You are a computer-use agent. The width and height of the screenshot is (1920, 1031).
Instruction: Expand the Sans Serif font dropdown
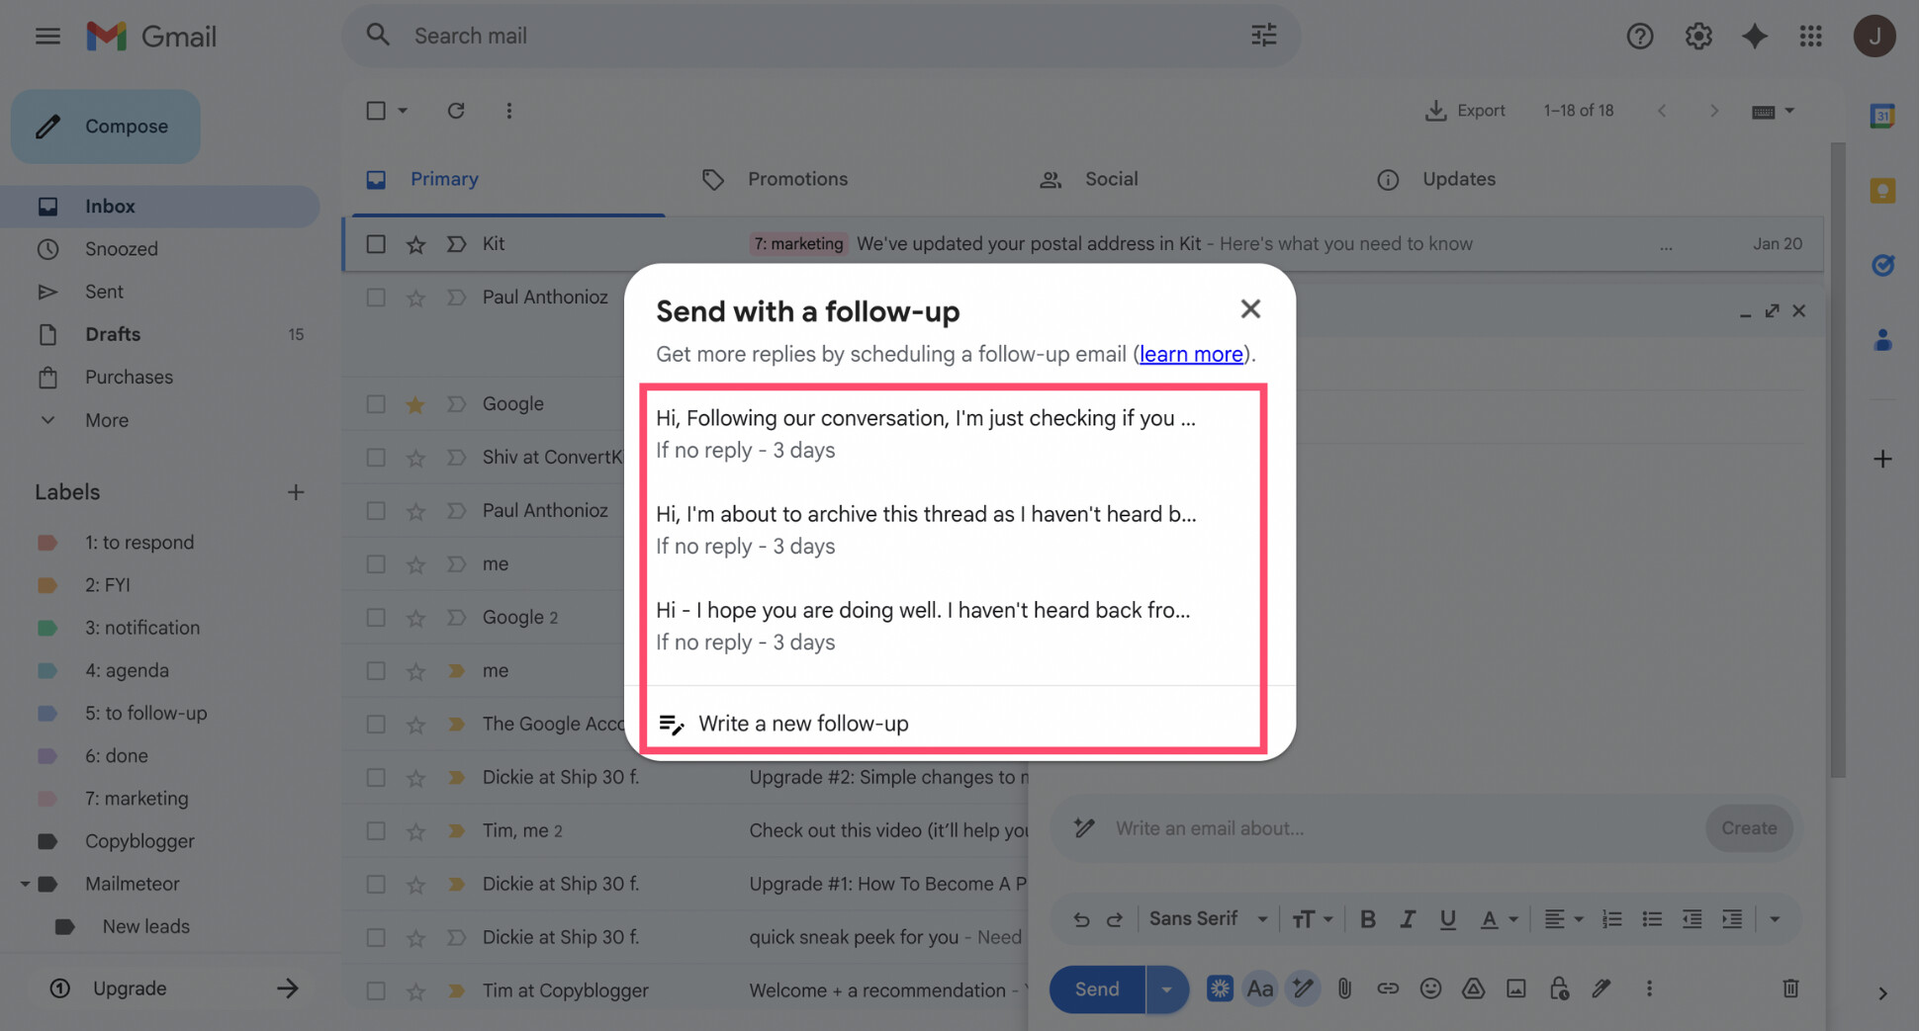[x=1208, y=919]
